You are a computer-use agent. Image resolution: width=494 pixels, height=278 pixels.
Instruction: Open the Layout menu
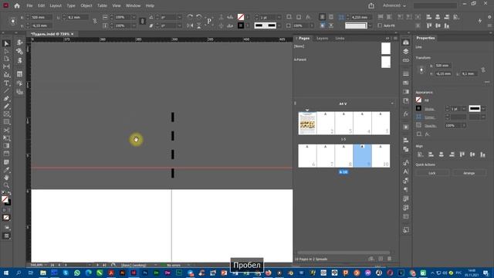[x=56, y=5]
